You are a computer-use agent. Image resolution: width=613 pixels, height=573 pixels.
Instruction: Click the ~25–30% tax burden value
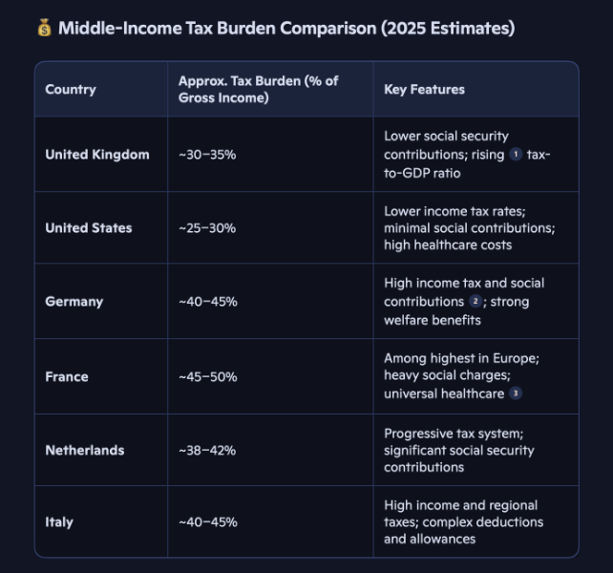click(x=207, y=228)
